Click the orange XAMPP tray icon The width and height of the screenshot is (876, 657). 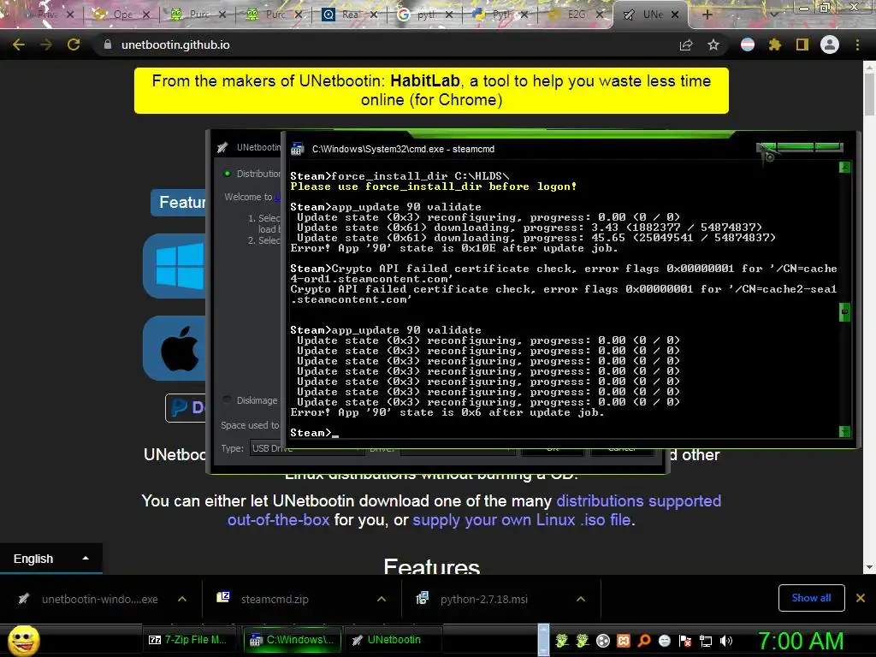(624, 641)
